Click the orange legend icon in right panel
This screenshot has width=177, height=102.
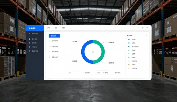point(129,65)
